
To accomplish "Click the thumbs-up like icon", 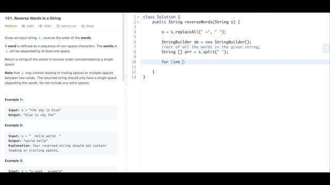I will (x=24, y=26).
